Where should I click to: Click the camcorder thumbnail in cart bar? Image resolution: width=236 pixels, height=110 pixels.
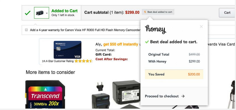(x=40, y=13)
